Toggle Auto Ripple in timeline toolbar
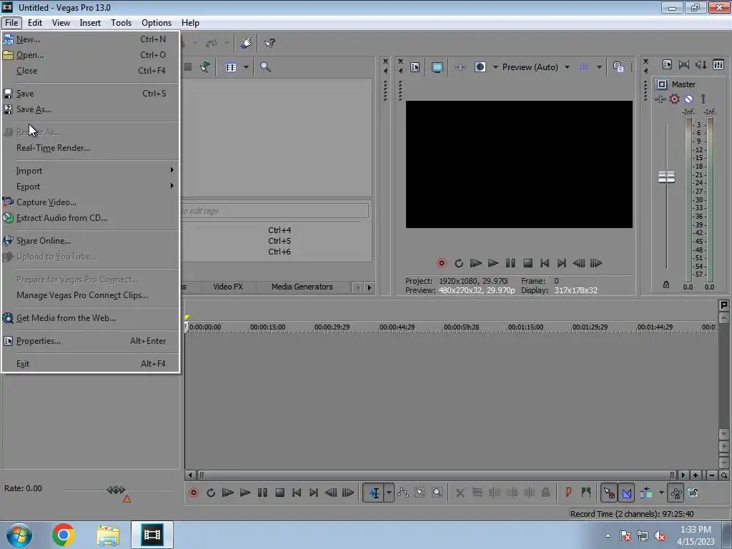 646,493
